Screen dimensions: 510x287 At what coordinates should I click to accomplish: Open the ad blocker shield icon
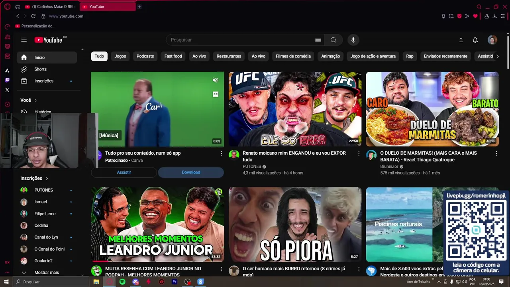[459, 16]
